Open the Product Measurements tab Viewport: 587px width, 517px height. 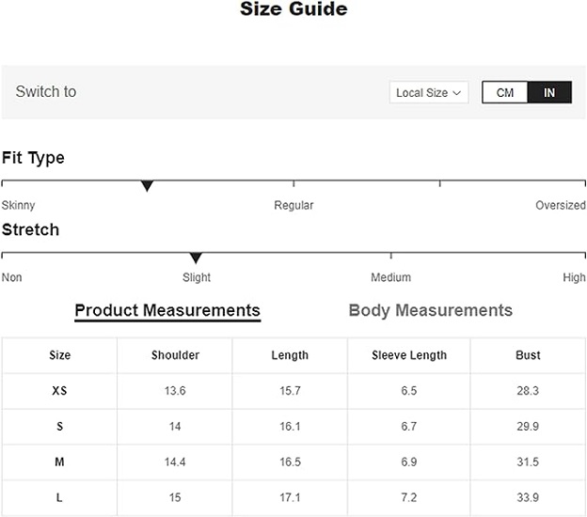tap(167, 310)
